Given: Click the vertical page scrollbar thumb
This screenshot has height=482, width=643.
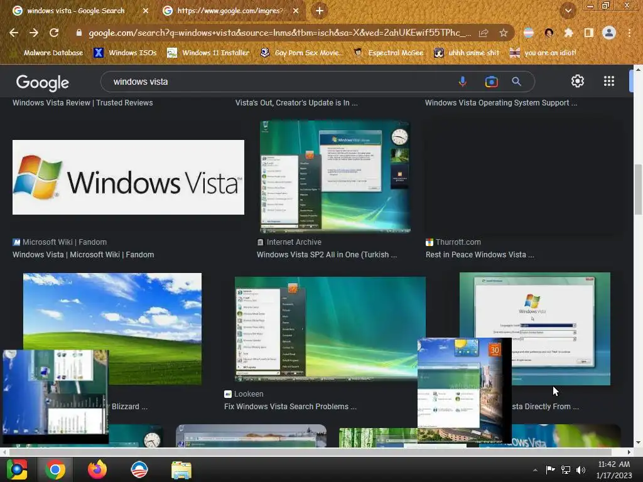Looking at the screenshot, I should click(638, 189).
